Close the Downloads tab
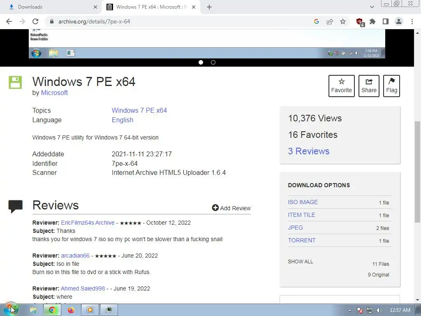The height and width of the screenshot is (316, 421). coord(95,7)
